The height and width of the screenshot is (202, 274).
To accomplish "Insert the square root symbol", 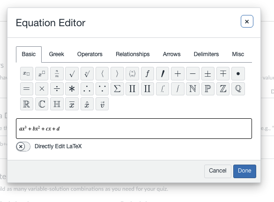I will (72, 73).
